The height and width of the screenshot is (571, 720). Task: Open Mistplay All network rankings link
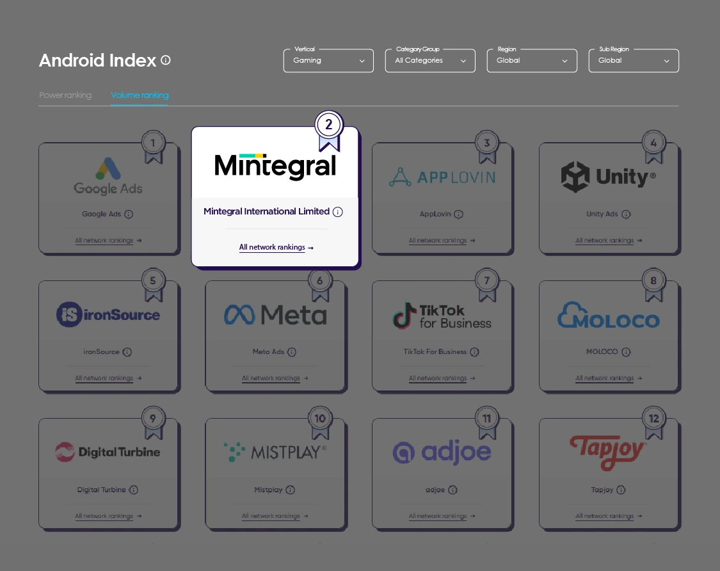pyautogui.click(x=275, y=516)
